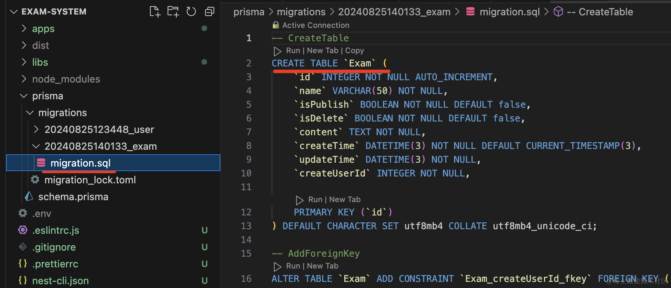Viewport: 671px width, 288px height.
Task: Collapse the 20240825140133_exam folder
Action: (36, 146)
